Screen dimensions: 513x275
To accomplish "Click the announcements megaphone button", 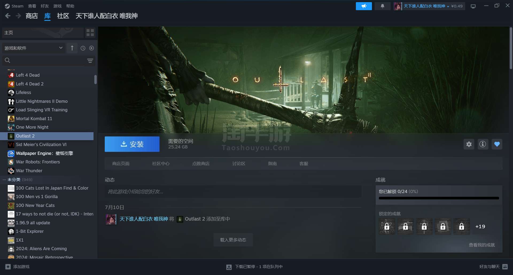I will click(364, 6).
